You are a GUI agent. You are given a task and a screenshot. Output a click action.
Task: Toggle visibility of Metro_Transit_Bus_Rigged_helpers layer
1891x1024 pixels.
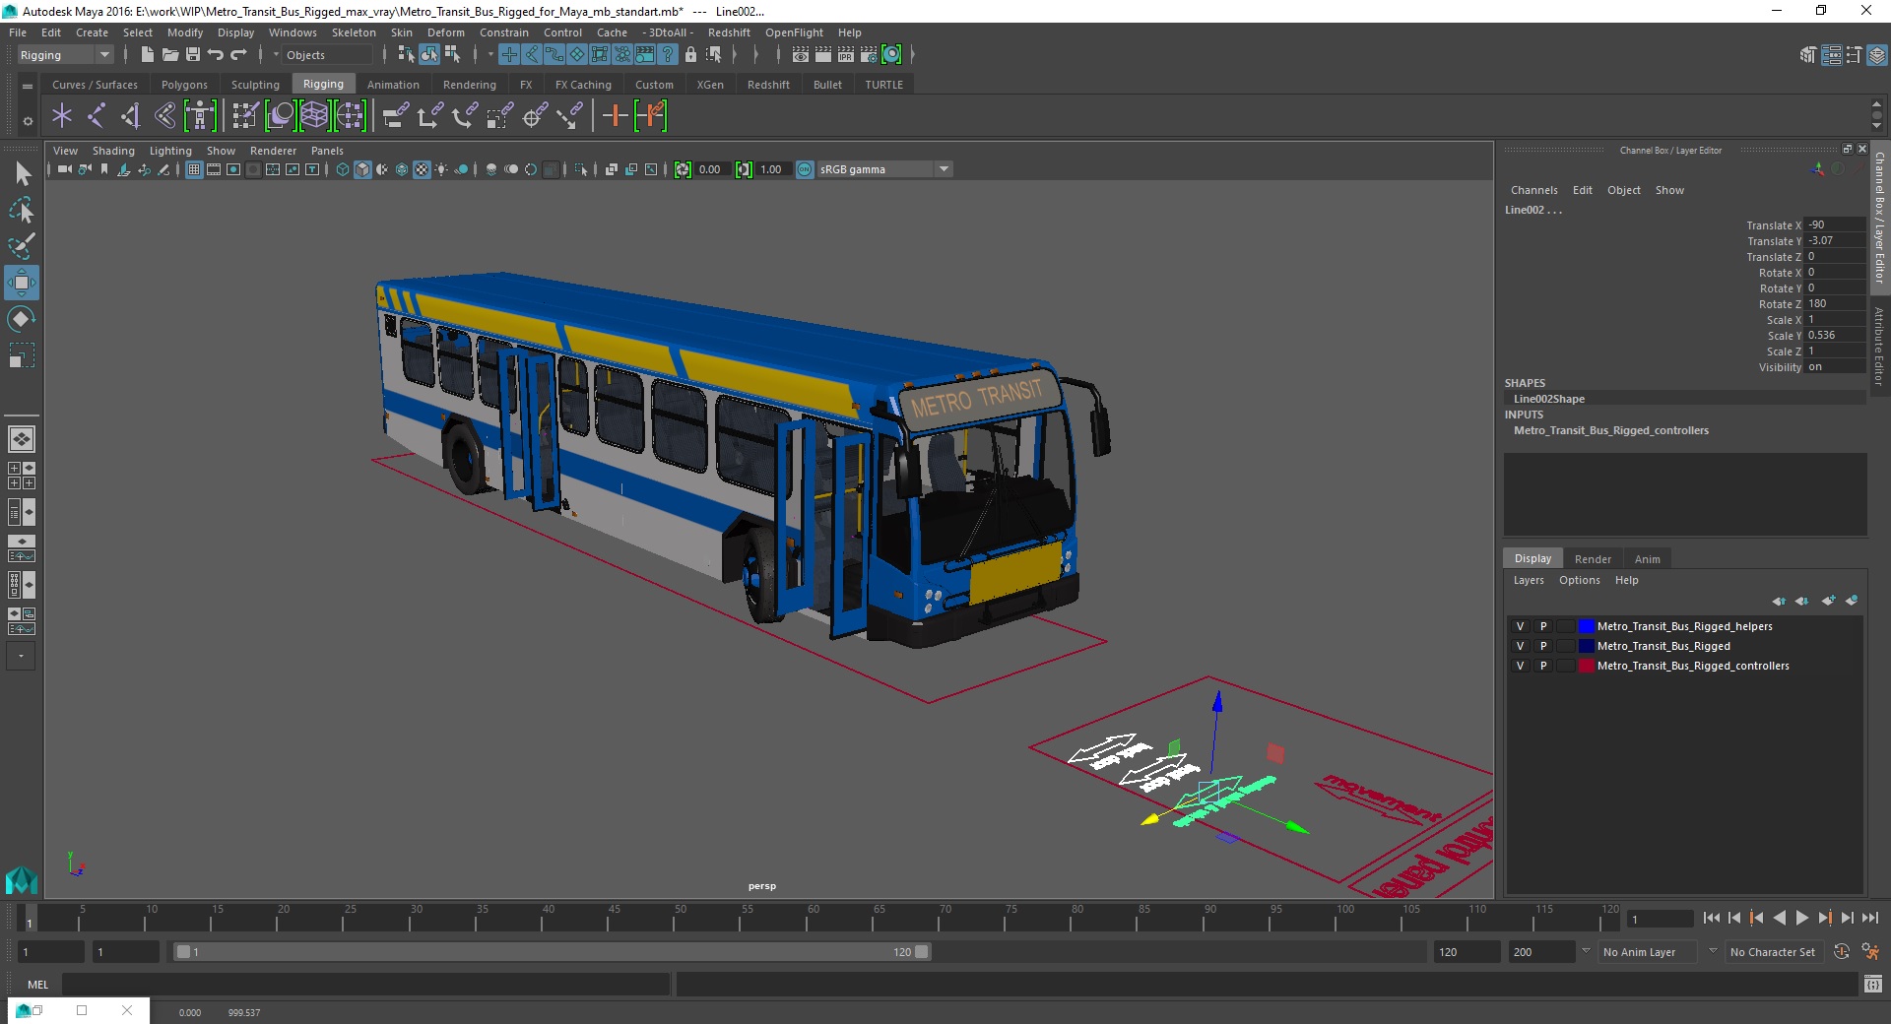pyautogui.click(x=1520, y=626)
